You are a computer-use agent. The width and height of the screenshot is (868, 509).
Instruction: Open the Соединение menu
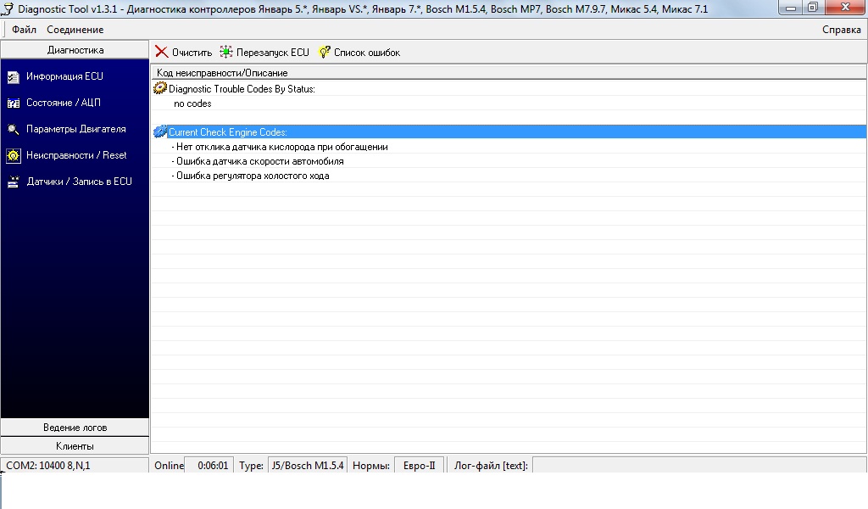click(75, 30)
